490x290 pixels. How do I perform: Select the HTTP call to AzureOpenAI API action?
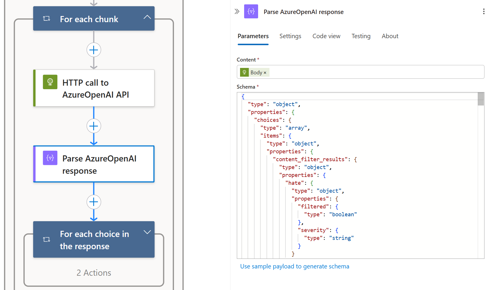[94, 88]
